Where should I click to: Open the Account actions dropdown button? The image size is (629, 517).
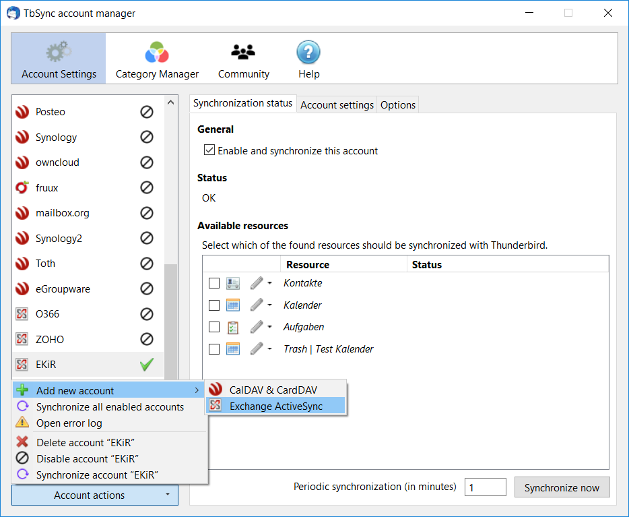tap(95, 495)
